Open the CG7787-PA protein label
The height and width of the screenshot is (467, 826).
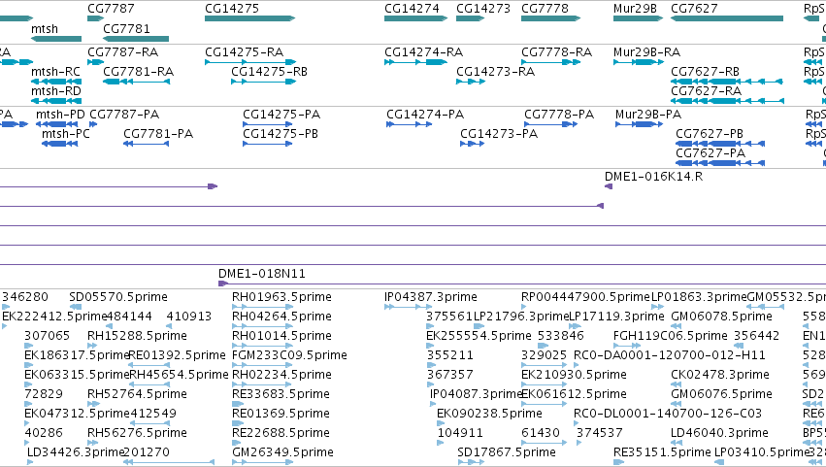click(124, 115)
